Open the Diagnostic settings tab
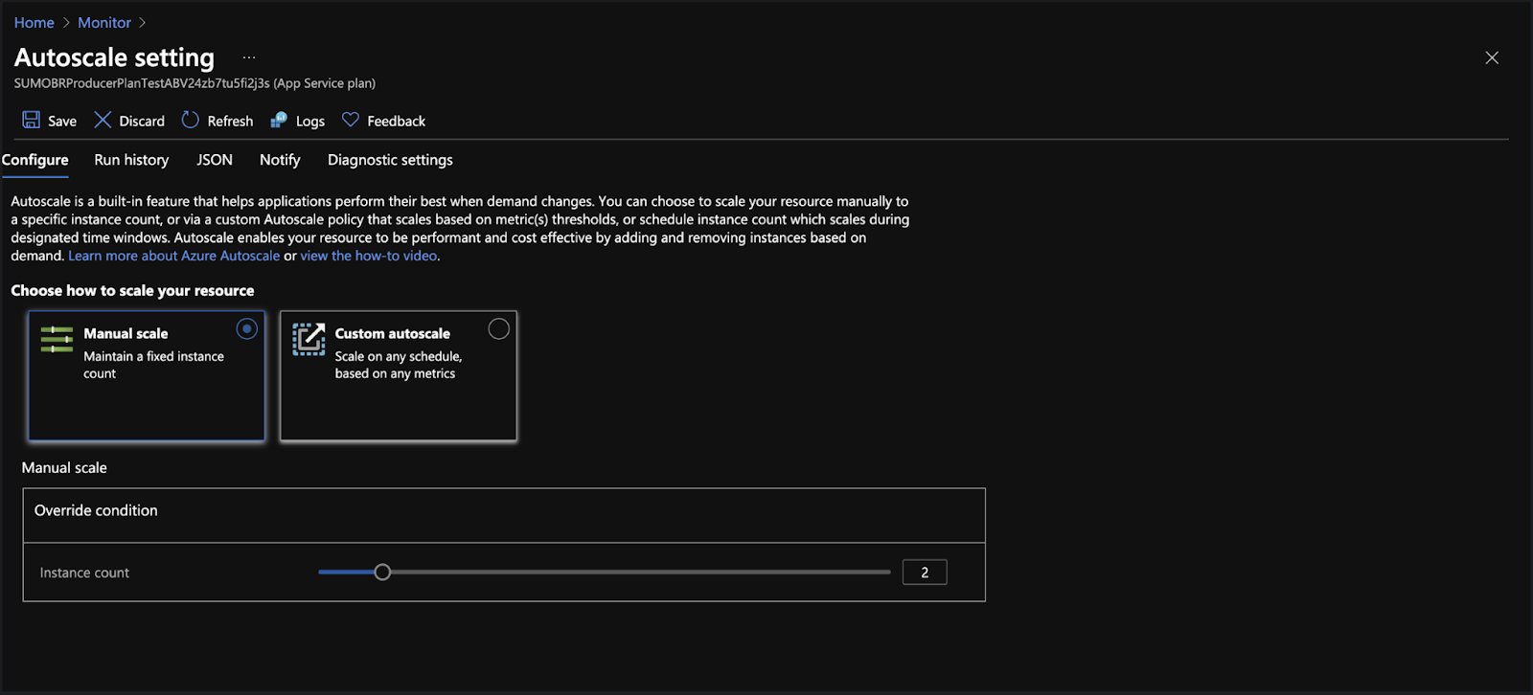The width and height of the screenshot is (1533, 695). tap(390, 160)
